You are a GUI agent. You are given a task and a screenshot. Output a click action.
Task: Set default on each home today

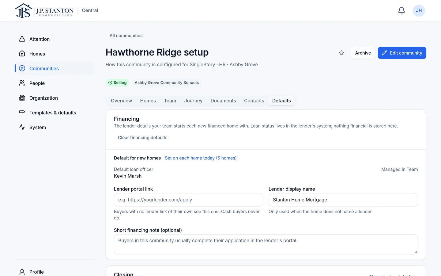pos(201,158)
